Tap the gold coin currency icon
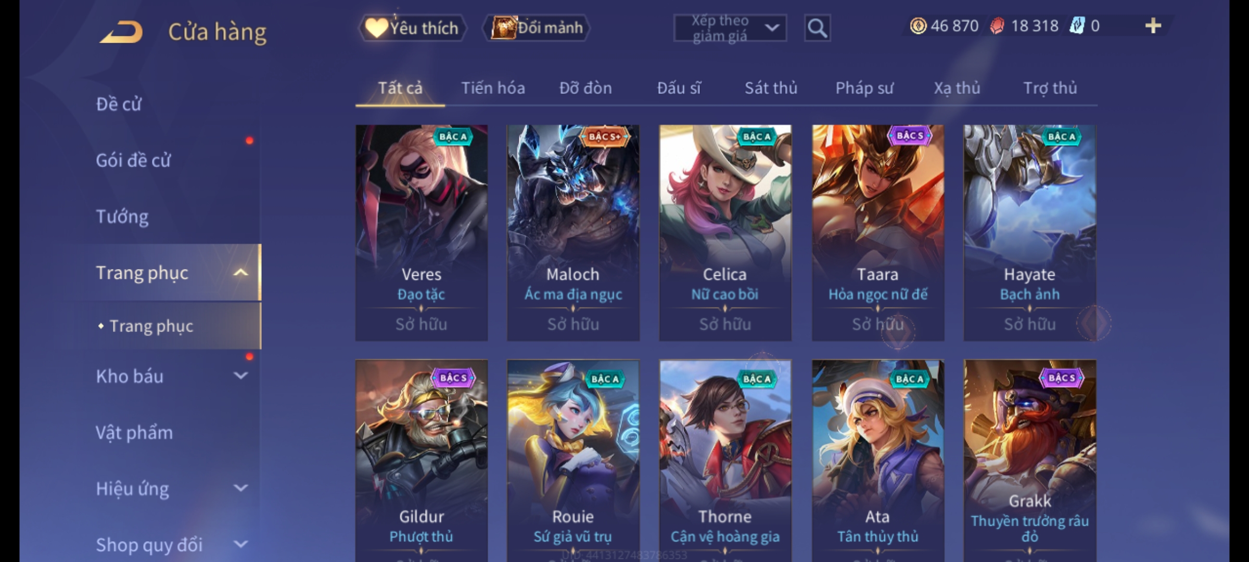Viewport: 1249px width, 562px height. coord(918,26)
